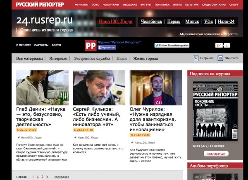Click Нано100. Люди tag under Глеб Демин

tap(31, 137)
